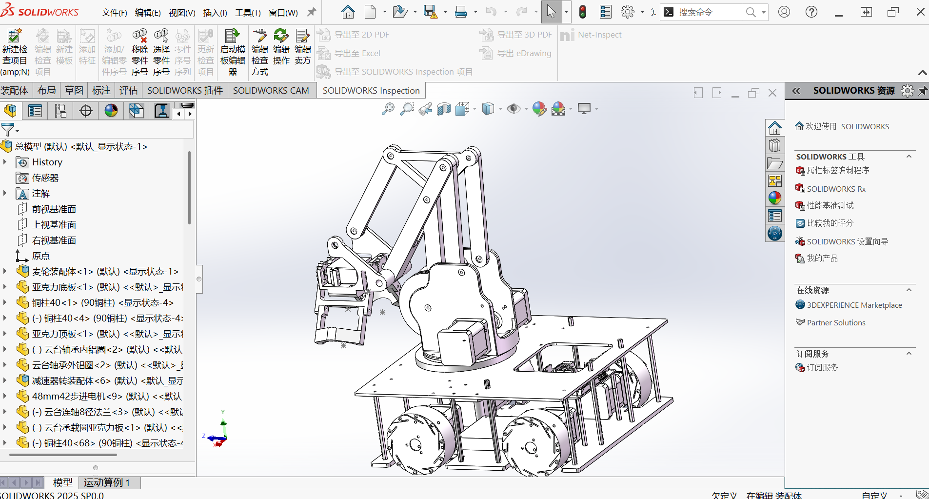Click Select Balloons icon
Screen dimensions: 929x499
point(161,36)
